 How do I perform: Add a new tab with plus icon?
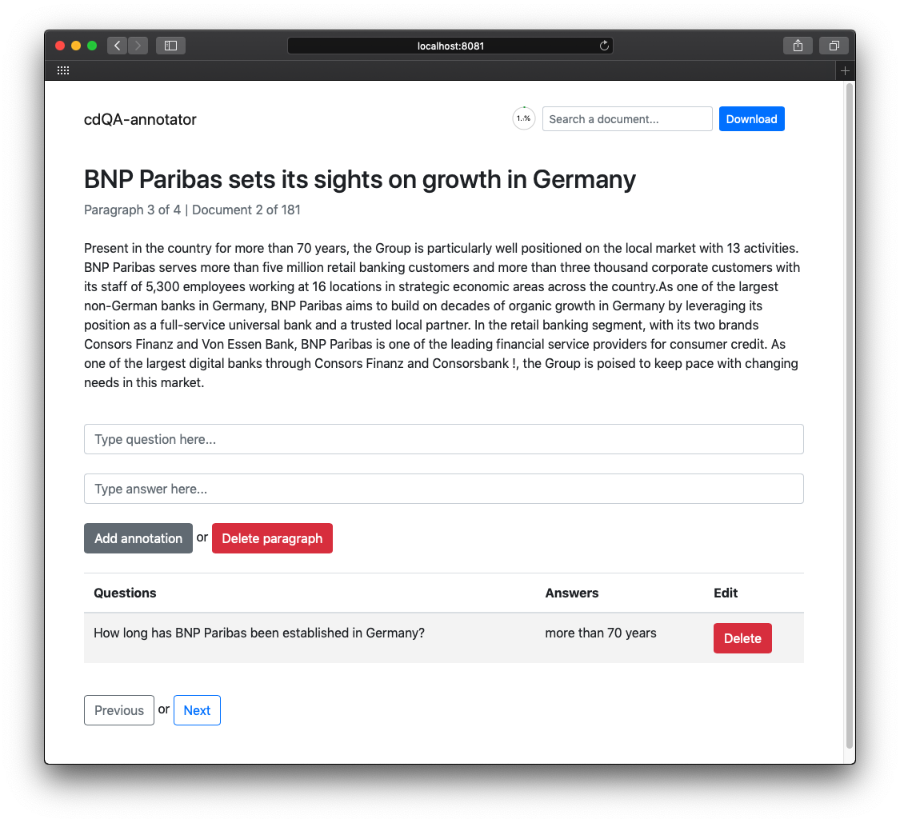(845, 70)
